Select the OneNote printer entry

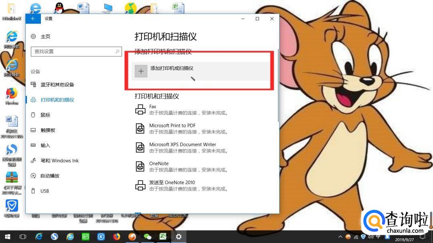tap(159, 163)
